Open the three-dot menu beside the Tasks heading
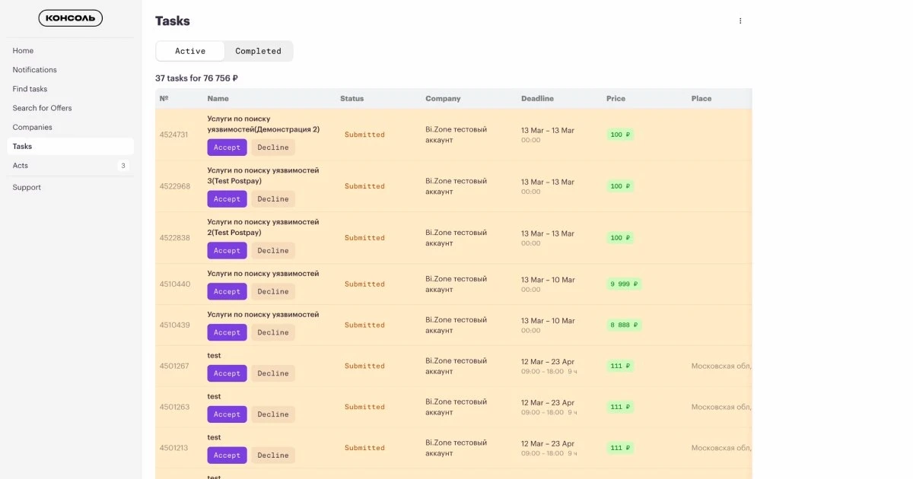Image resolution: width=913 pixels, height=479 pixels. (740, 21)
